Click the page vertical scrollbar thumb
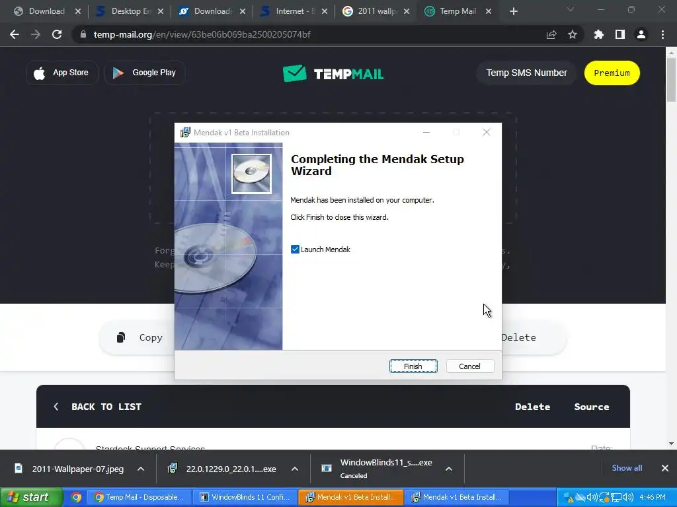Image resolution: width=677 pixels, height=507 pixels. [671, 79]
